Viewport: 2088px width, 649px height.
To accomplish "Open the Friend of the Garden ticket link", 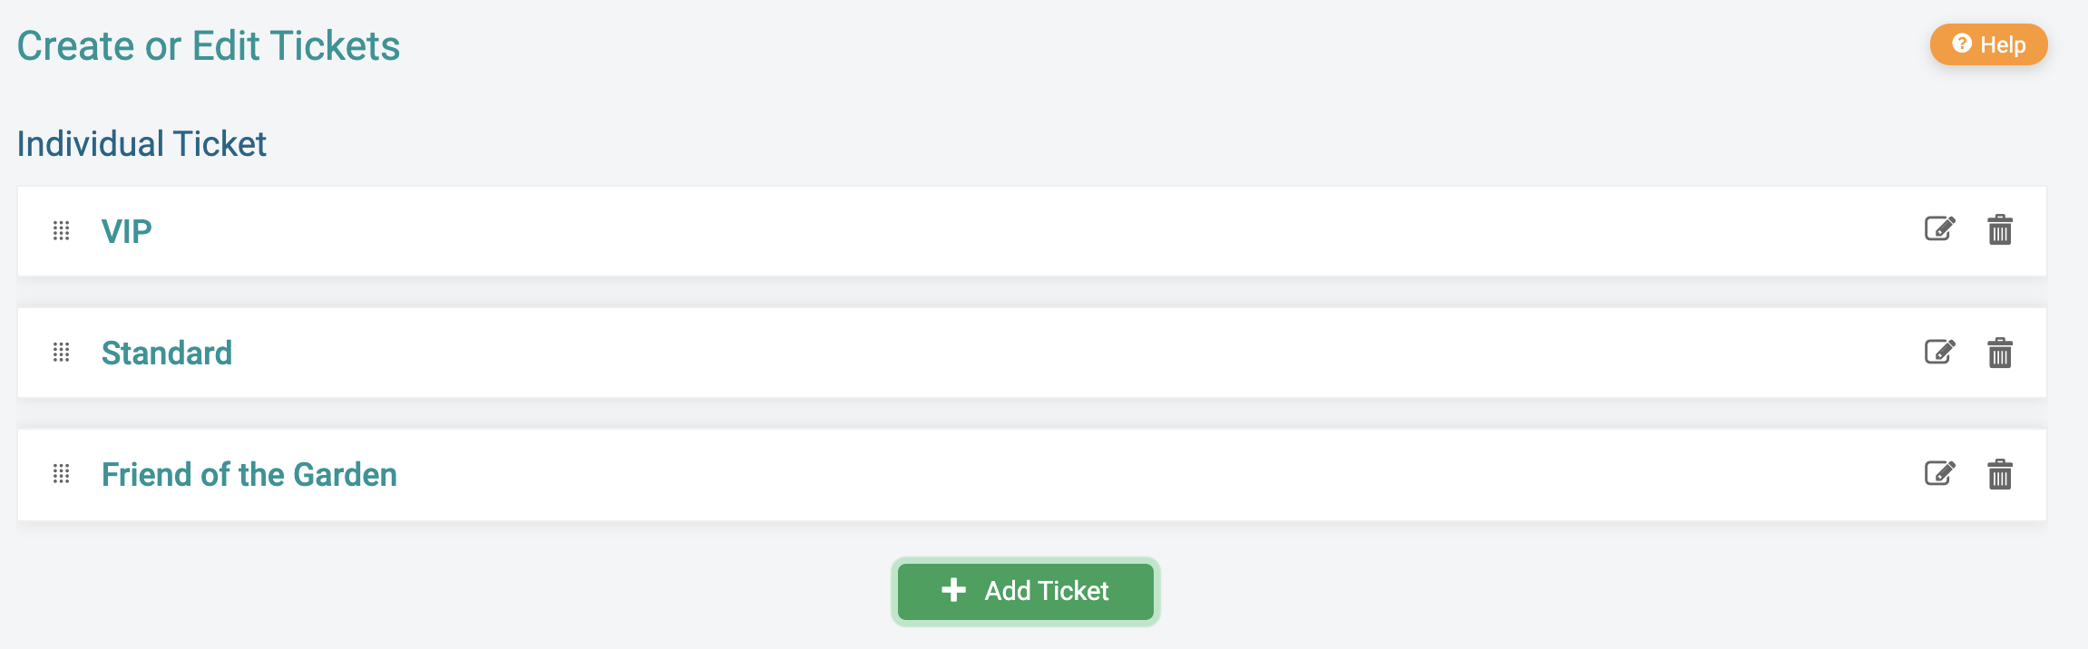I will (249, 473).
